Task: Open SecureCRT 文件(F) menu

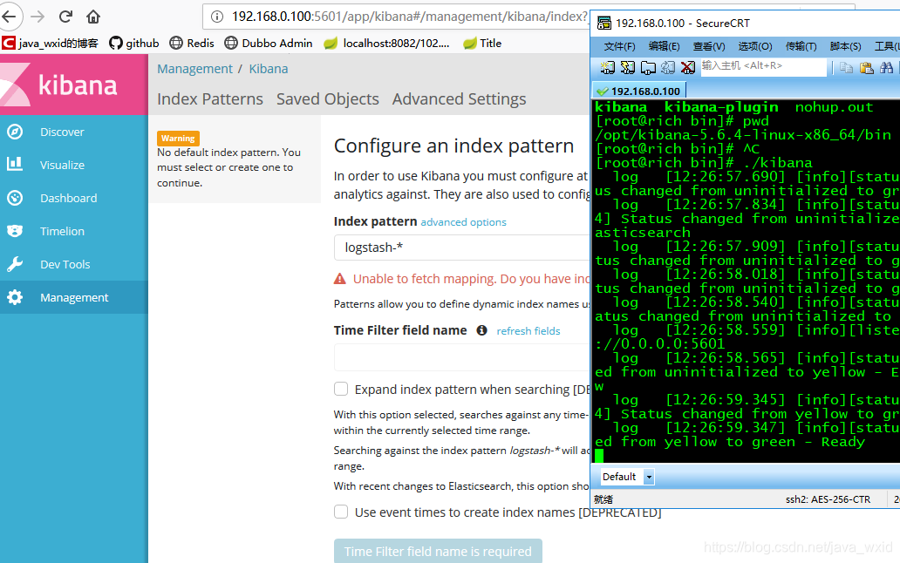Action: [x=619, y=46]
